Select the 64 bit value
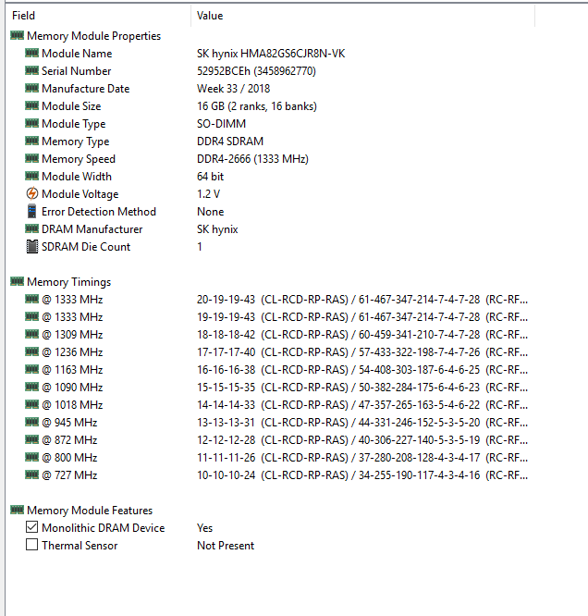This screenshot has height=616, width=588. coord(210,177)
